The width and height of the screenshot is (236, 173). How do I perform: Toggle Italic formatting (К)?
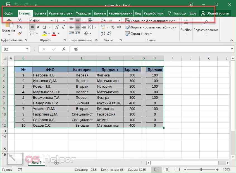[x=38, y=27]
